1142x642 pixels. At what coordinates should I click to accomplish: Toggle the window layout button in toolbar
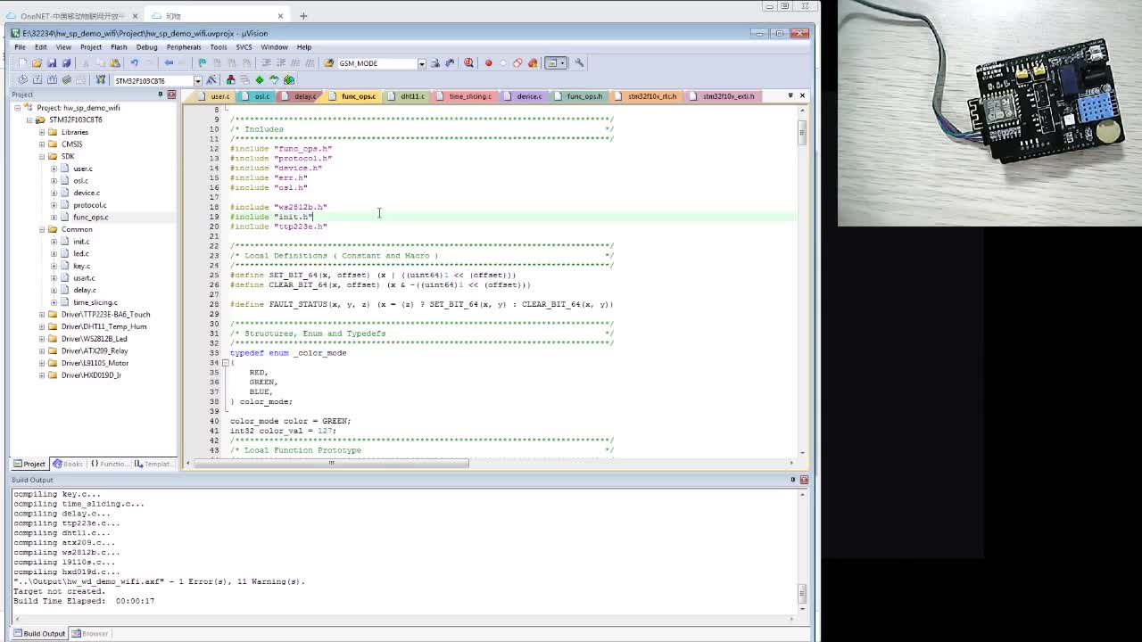[x=555, y=62]
